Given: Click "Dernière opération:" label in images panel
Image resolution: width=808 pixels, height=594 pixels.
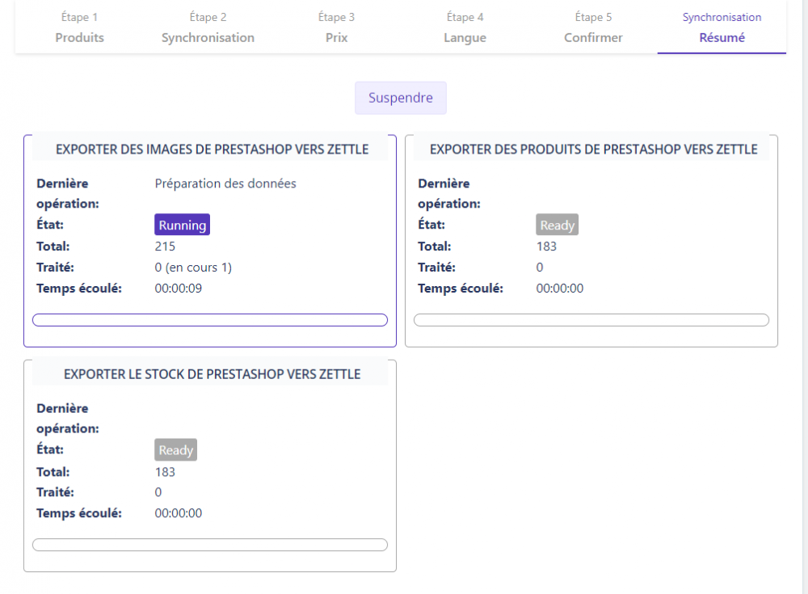Looking at the screenshot, I should [x=68, y=193].
